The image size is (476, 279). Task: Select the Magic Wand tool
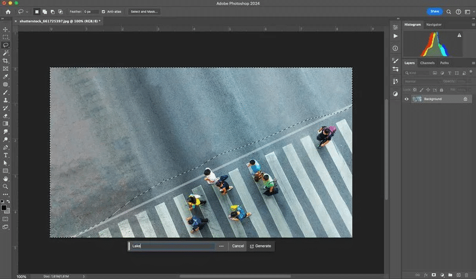[x=6, y=53]
